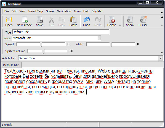Open the File menu
165x128 pixels.
[7, 11]
